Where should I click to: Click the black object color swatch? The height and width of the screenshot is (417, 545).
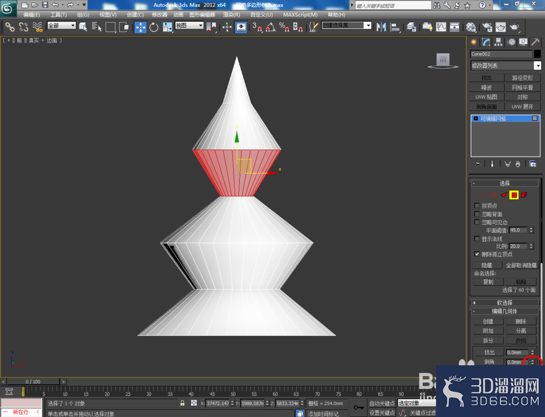(x=537, y=54)
